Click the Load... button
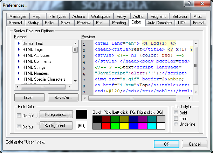 [x=30, y=98]
